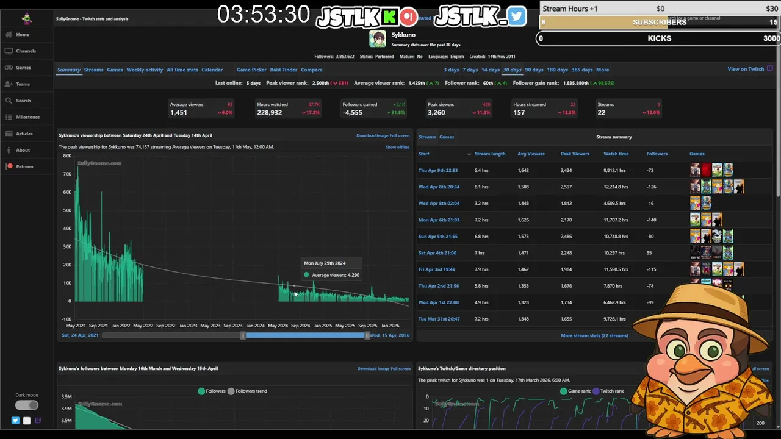Screen dimensions: 781x439
Task: Open Articles via sidebar icon
Action: coord(9,134)
